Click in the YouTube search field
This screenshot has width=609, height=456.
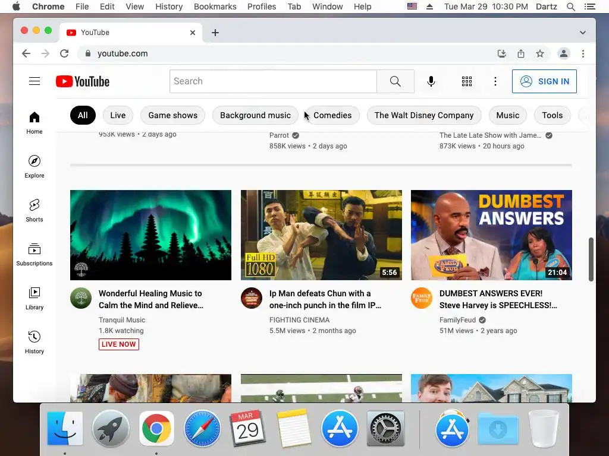[x=273, y=81]
